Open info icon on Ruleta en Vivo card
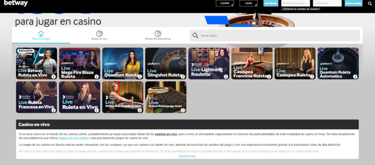This screenshot has width=375, height=165. tap(97, 110)
